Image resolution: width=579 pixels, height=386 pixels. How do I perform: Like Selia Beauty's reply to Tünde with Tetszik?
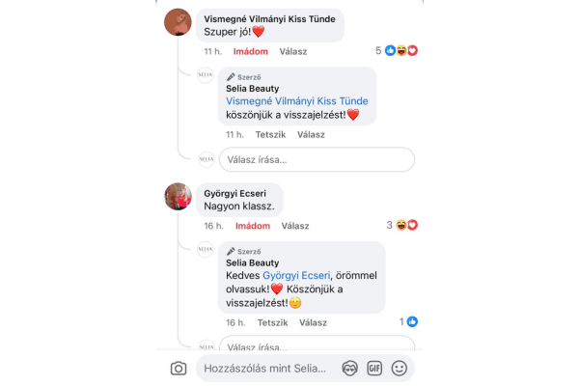pos(270,135)
